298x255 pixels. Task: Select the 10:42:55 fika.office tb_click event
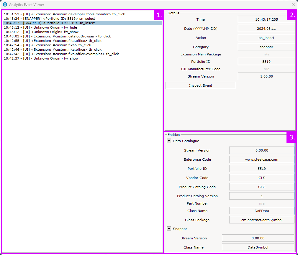(x=83, y=41)
